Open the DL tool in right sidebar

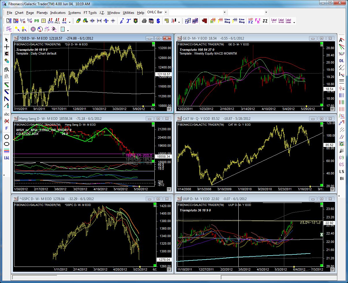tap(342, 61)
